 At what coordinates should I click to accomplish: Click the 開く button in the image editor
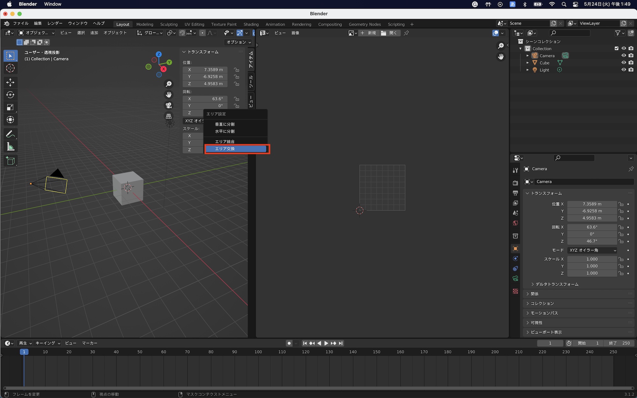(x=389, y=33)
